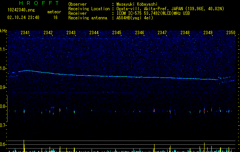Click the meteor count value 16
240x152 pixels.
(55, 17)
